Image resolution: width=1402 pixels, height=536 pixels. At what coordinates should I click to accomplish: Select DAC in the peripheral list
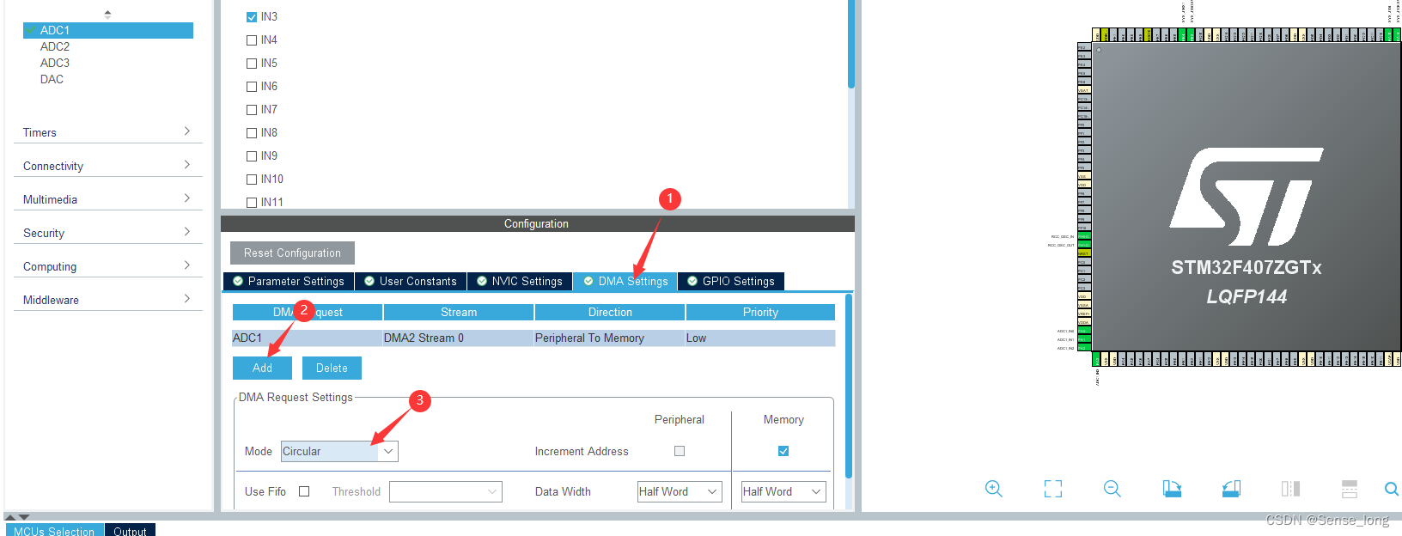coord(52,79)
